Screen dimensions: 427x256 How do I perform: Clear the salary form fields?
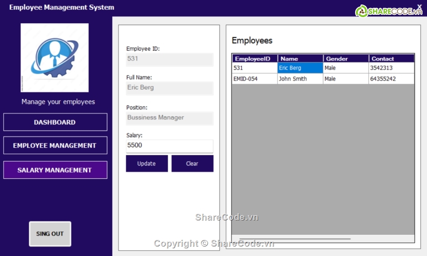coord(192,163)
